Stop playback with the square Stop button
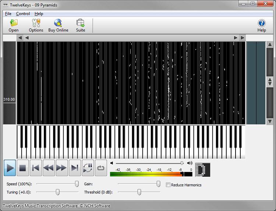 click(23, 168)
